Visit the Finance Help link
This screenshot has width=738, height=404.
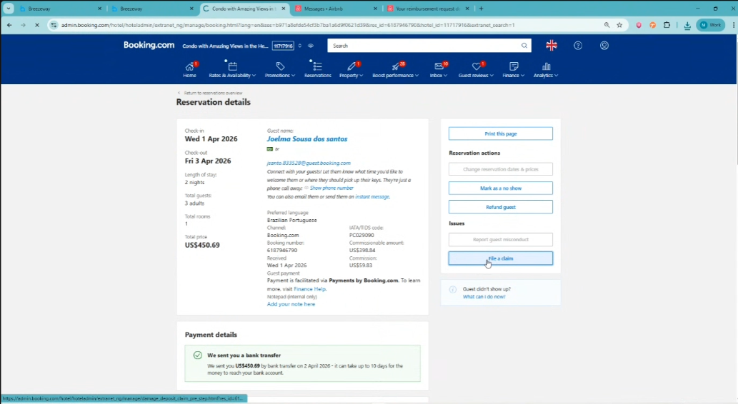[x=309, y=289]
